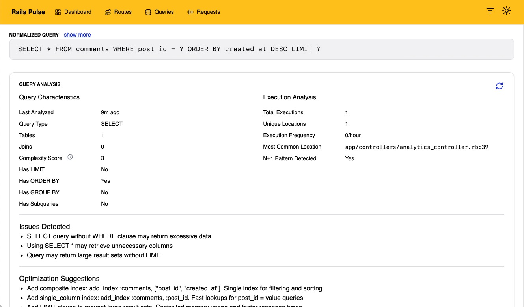This screenshot has height=307, width=524.
Task: Toggle dark mode with the sun icon
Action: click(507, 11)
